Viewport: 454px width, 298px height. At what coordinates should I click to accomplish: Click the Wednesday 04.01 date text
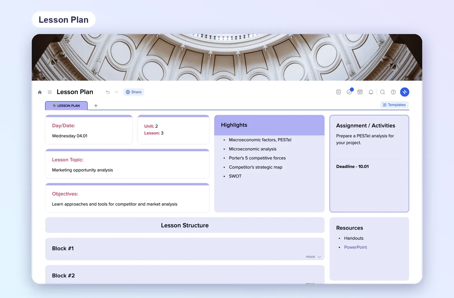[x=70, y=136]
